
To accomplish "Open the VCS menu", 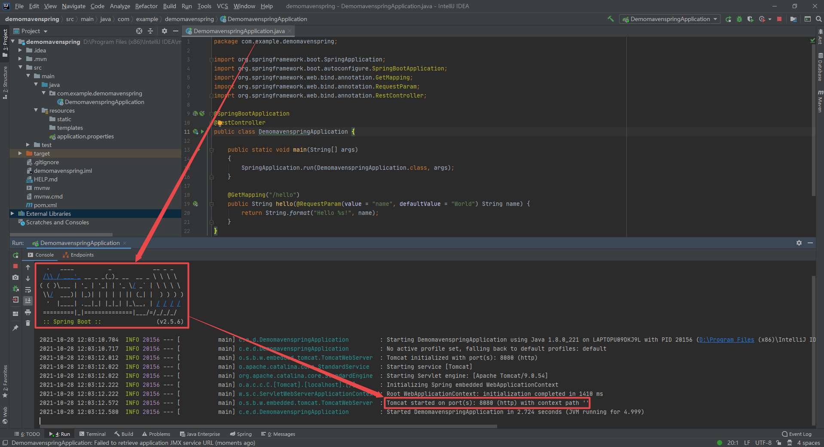I will pyautogui.click(x=222, y=6).
